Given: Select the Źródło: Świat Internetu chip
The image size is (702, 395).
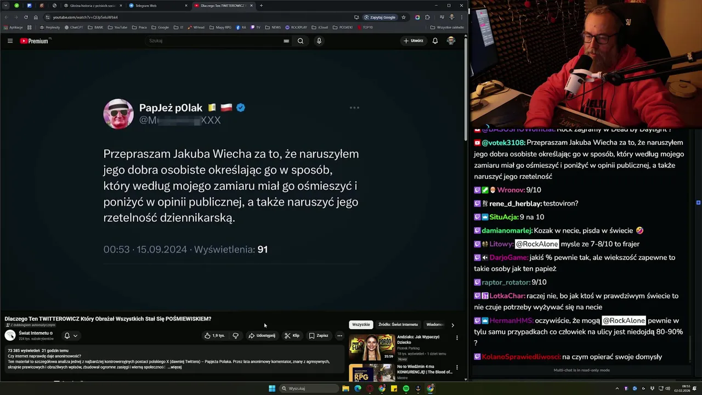Looking at the screenshot, I should (x=398, y=324).
